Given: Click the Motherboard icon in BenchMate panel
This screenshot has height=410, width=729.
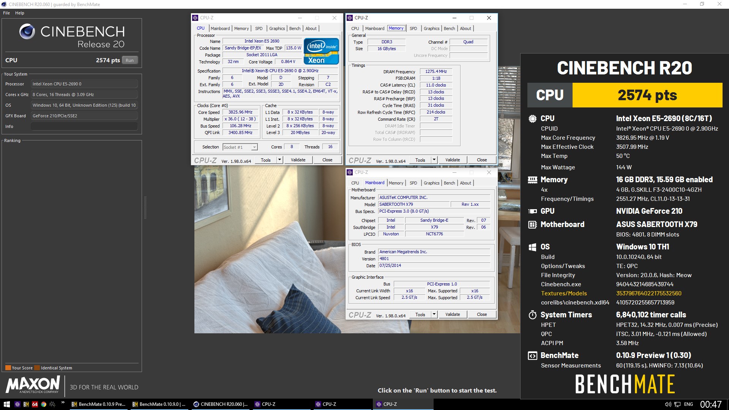Looking at the screenshot, I should tap(532, 224).
